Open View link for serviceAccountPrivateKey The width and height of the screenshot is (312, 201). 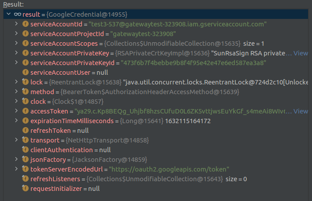(x=301, y=53)
